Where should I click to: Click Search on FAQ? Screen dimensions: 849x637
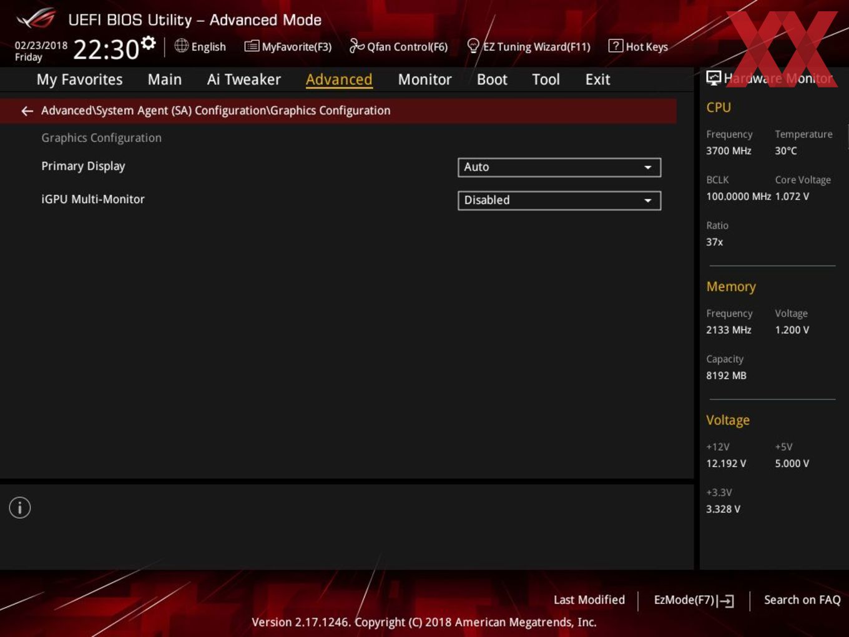(x=802, y=600)
